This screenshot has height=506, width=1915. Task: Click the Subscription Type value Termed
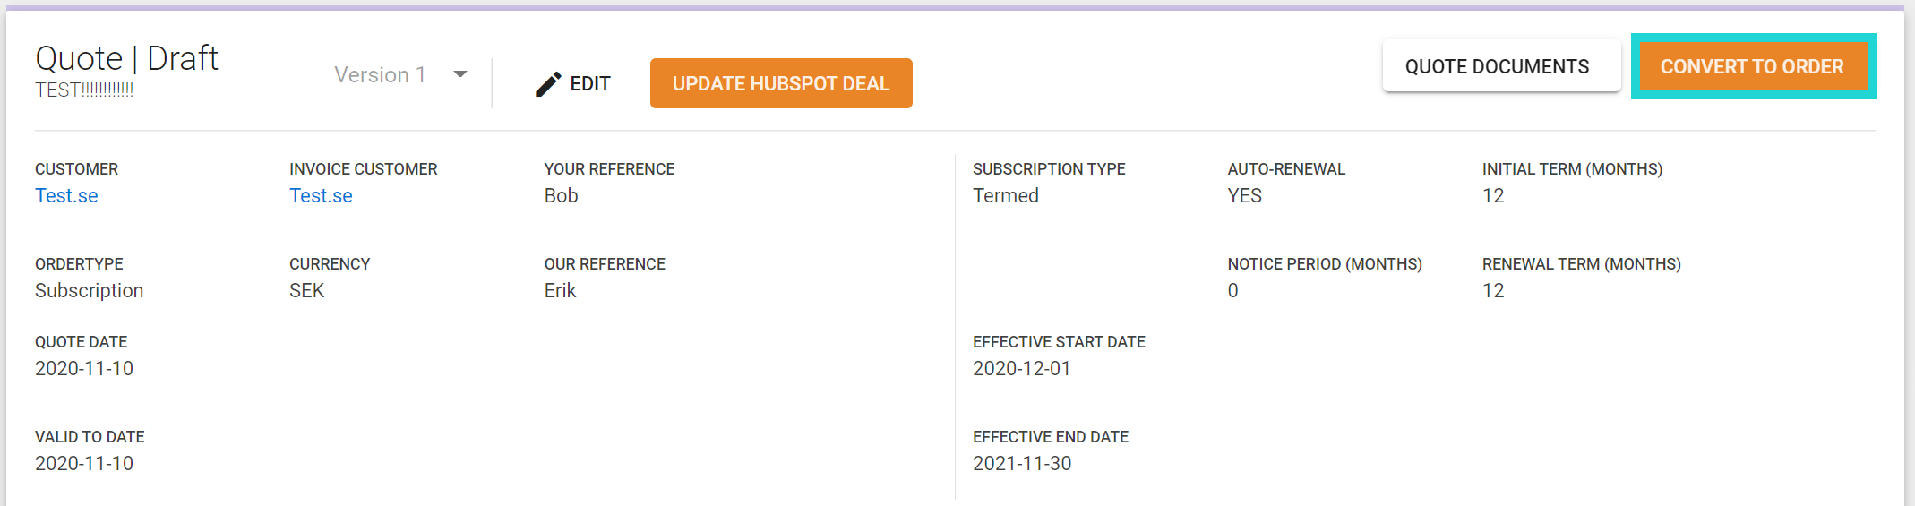coord(1006,195)
